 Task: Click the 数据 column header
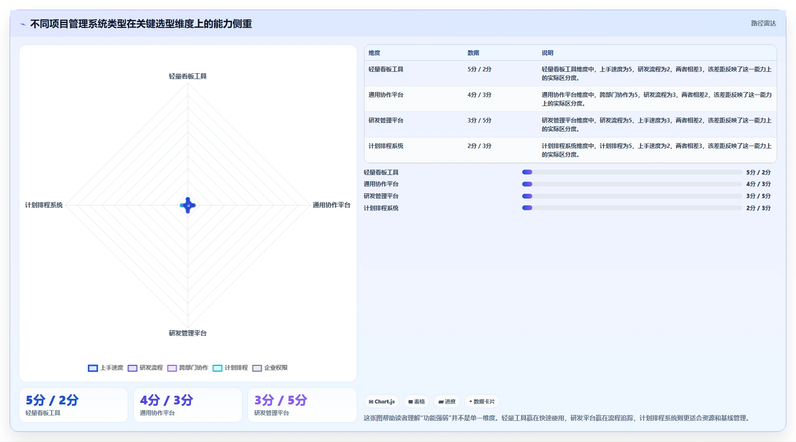[473, 53]
